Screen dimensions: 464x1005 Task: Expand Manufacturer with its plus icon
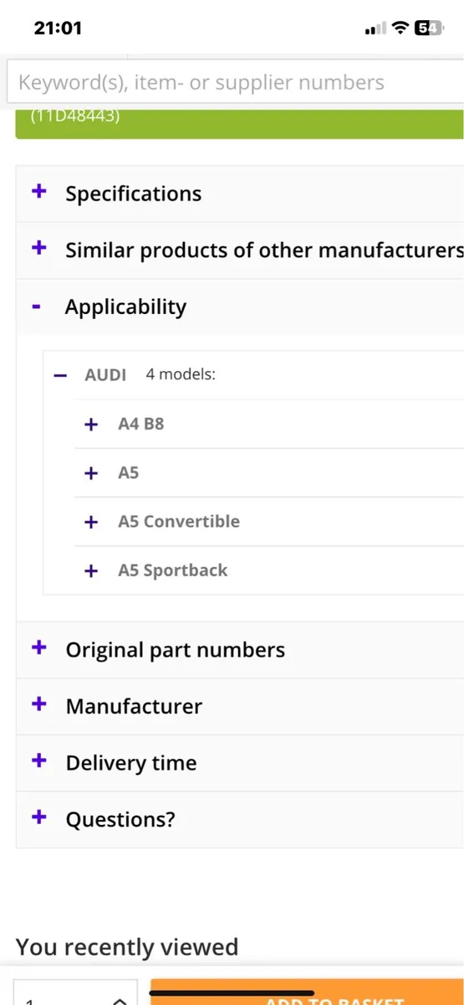pos(38,704)
